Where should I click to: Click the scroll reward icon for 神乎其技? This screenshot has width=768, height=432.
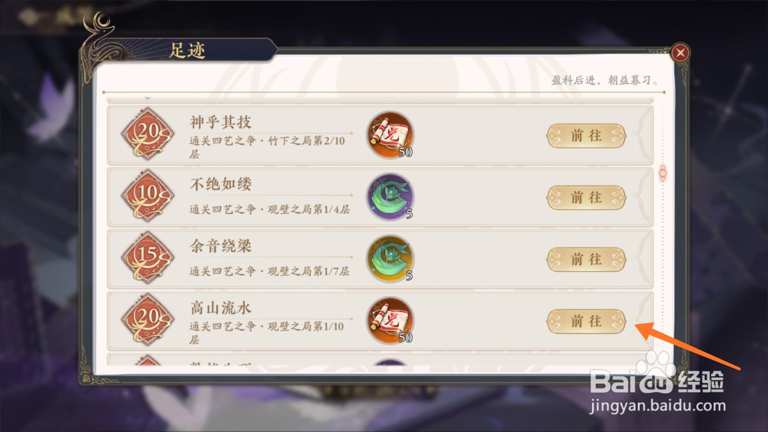390,135
